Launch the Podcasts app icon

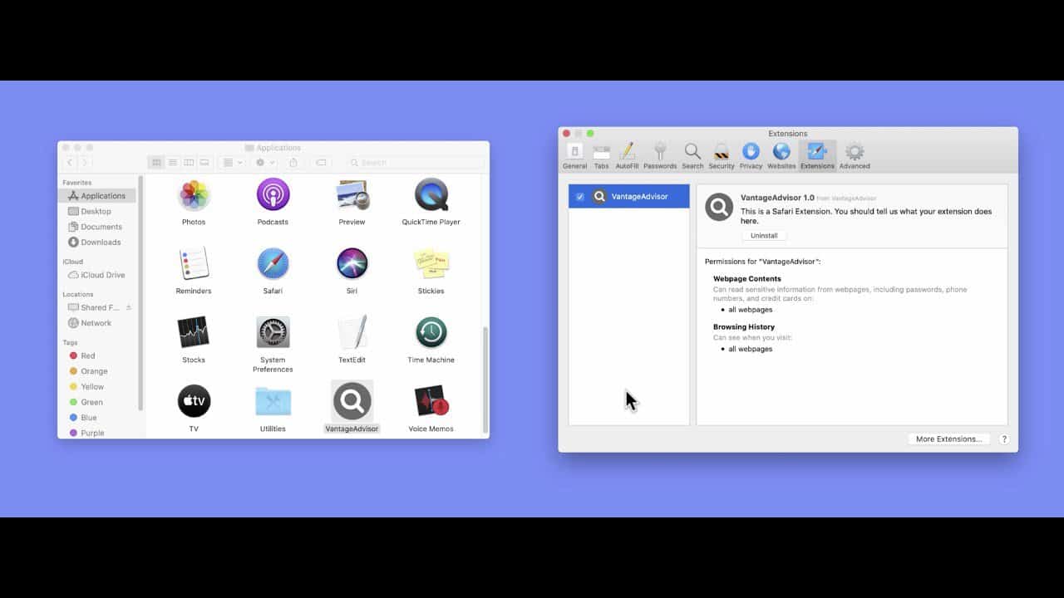[x=273, y=195]
